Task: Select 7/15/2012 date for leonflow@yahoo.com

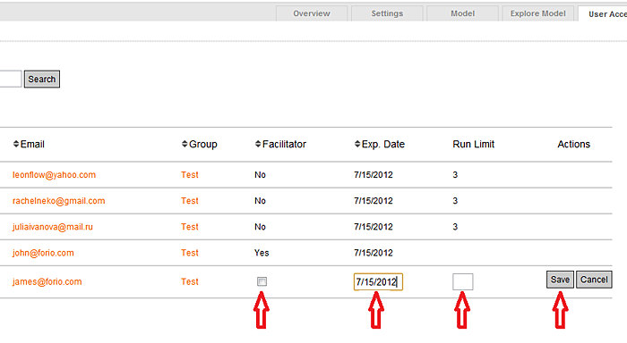Action: click(x=374, y=175)
